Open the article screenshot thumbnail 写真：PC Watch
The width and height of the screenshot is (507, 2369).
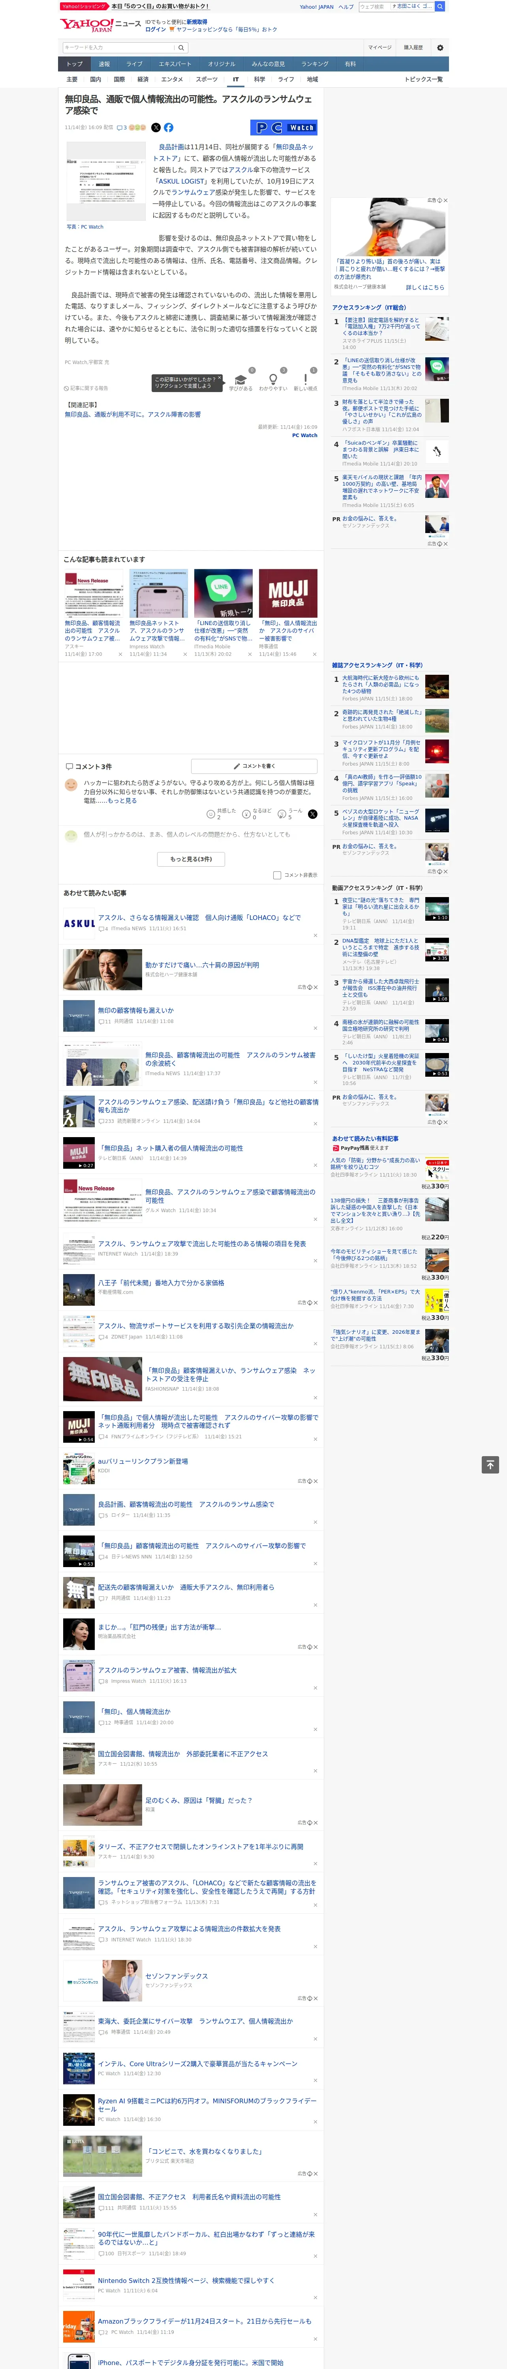[105, 181]
